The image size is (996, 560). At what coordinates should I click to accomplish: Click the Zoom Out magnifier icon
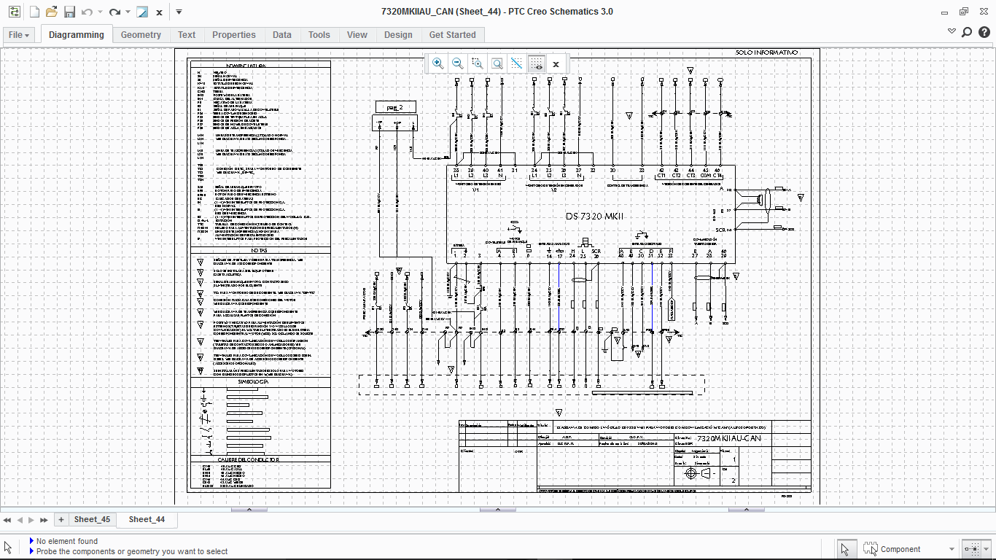[457, 63]
